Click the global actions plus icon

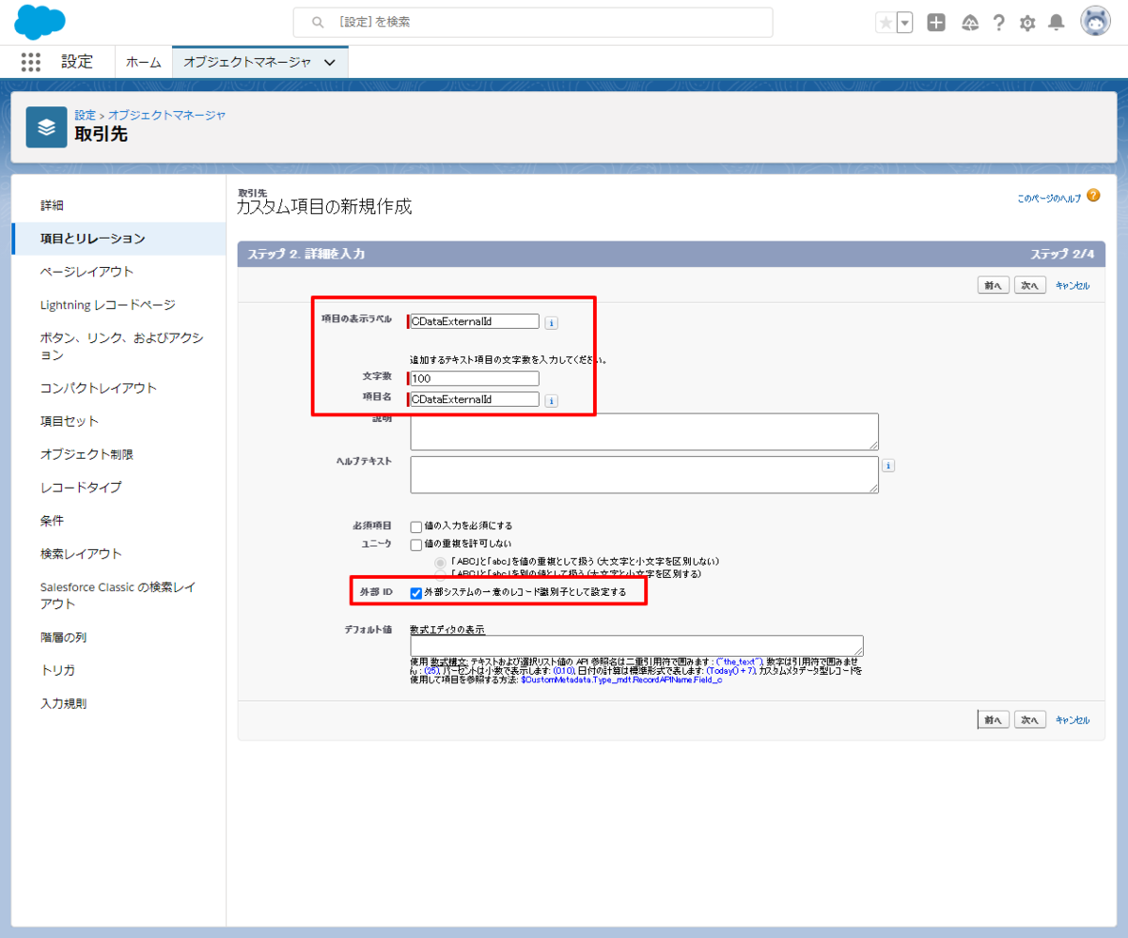point(936,23)
